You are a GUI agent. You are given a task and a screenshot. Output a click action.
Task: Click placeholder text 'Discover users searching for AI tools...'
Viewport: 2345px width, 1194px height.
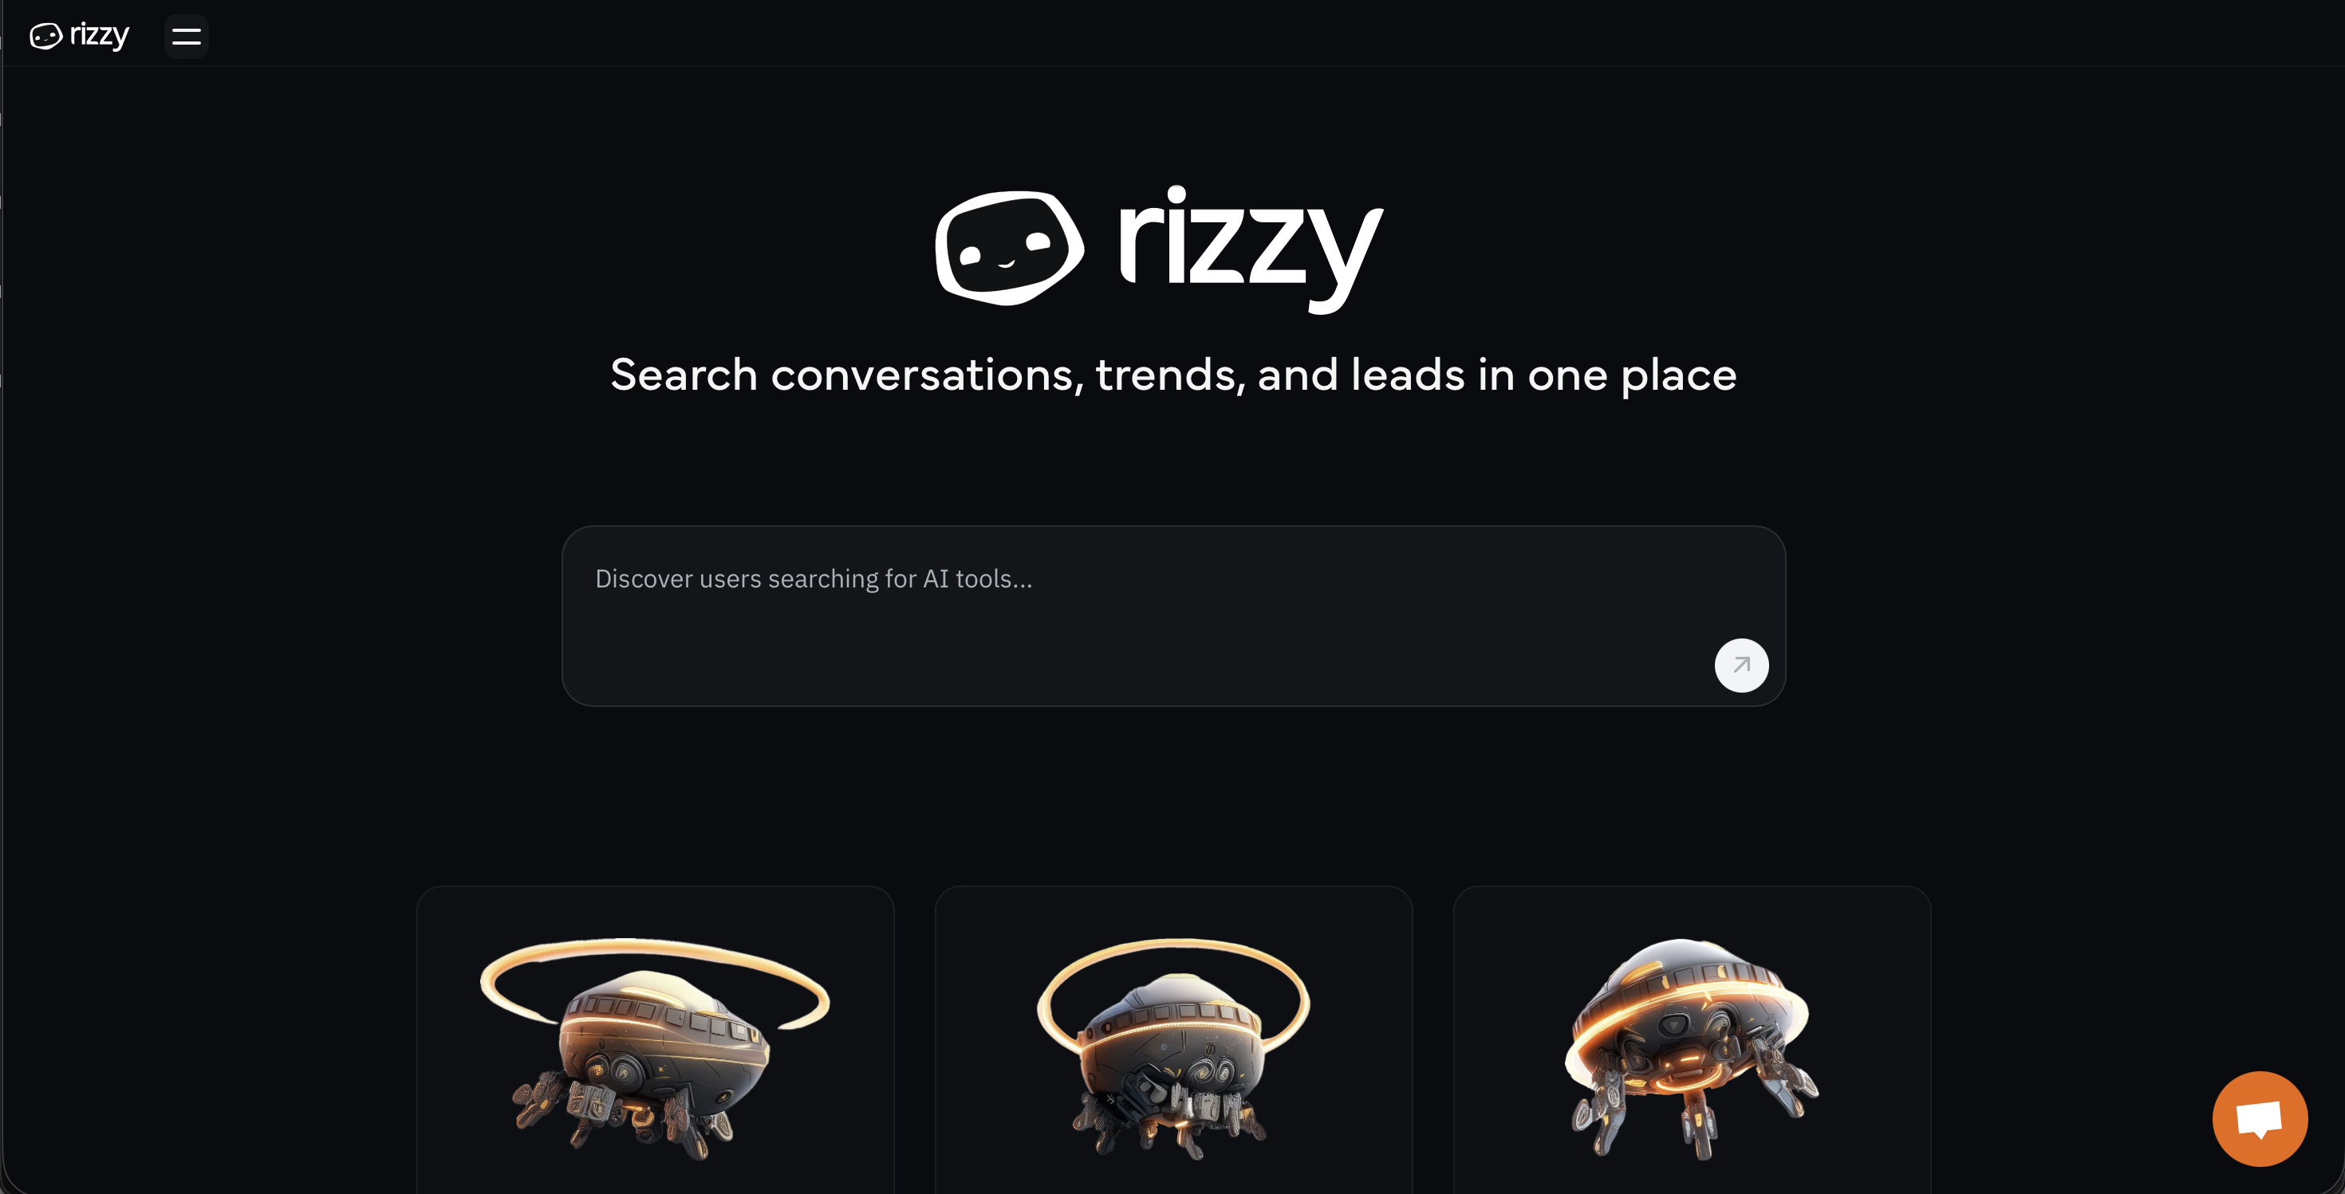[813, 579]
